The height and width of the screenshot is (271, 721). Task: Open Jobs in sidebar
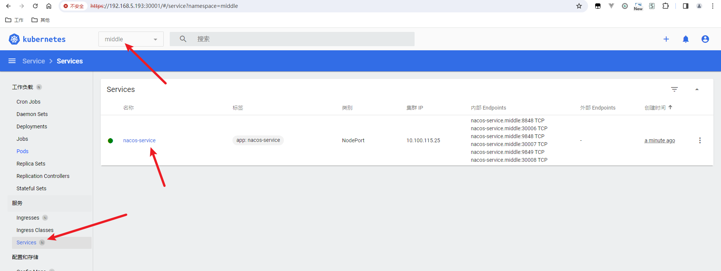(x=22, y=139)
